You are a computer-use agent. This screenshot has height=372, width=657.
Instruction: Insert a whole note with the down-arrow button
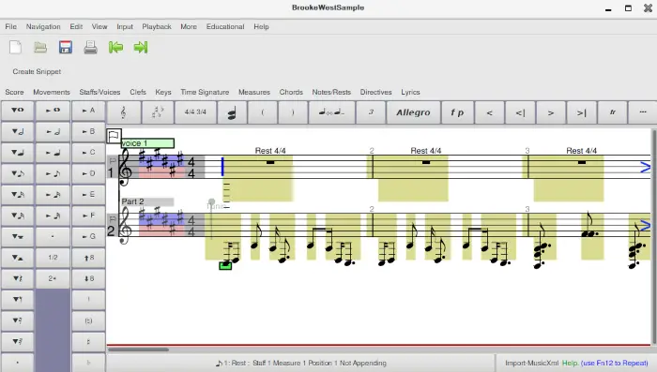click(x=17, y=111)
